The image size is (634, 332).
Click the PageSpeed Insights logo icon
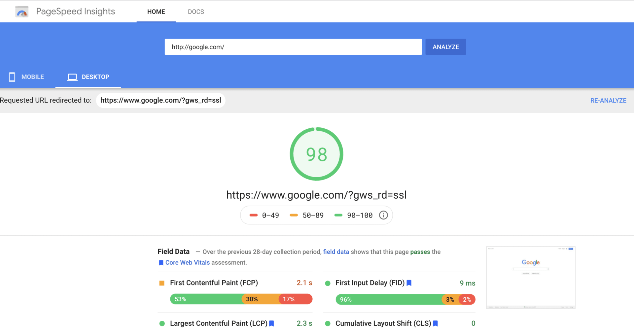coord(22,12)
